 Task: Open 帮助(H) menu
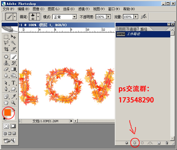[129, 9]
